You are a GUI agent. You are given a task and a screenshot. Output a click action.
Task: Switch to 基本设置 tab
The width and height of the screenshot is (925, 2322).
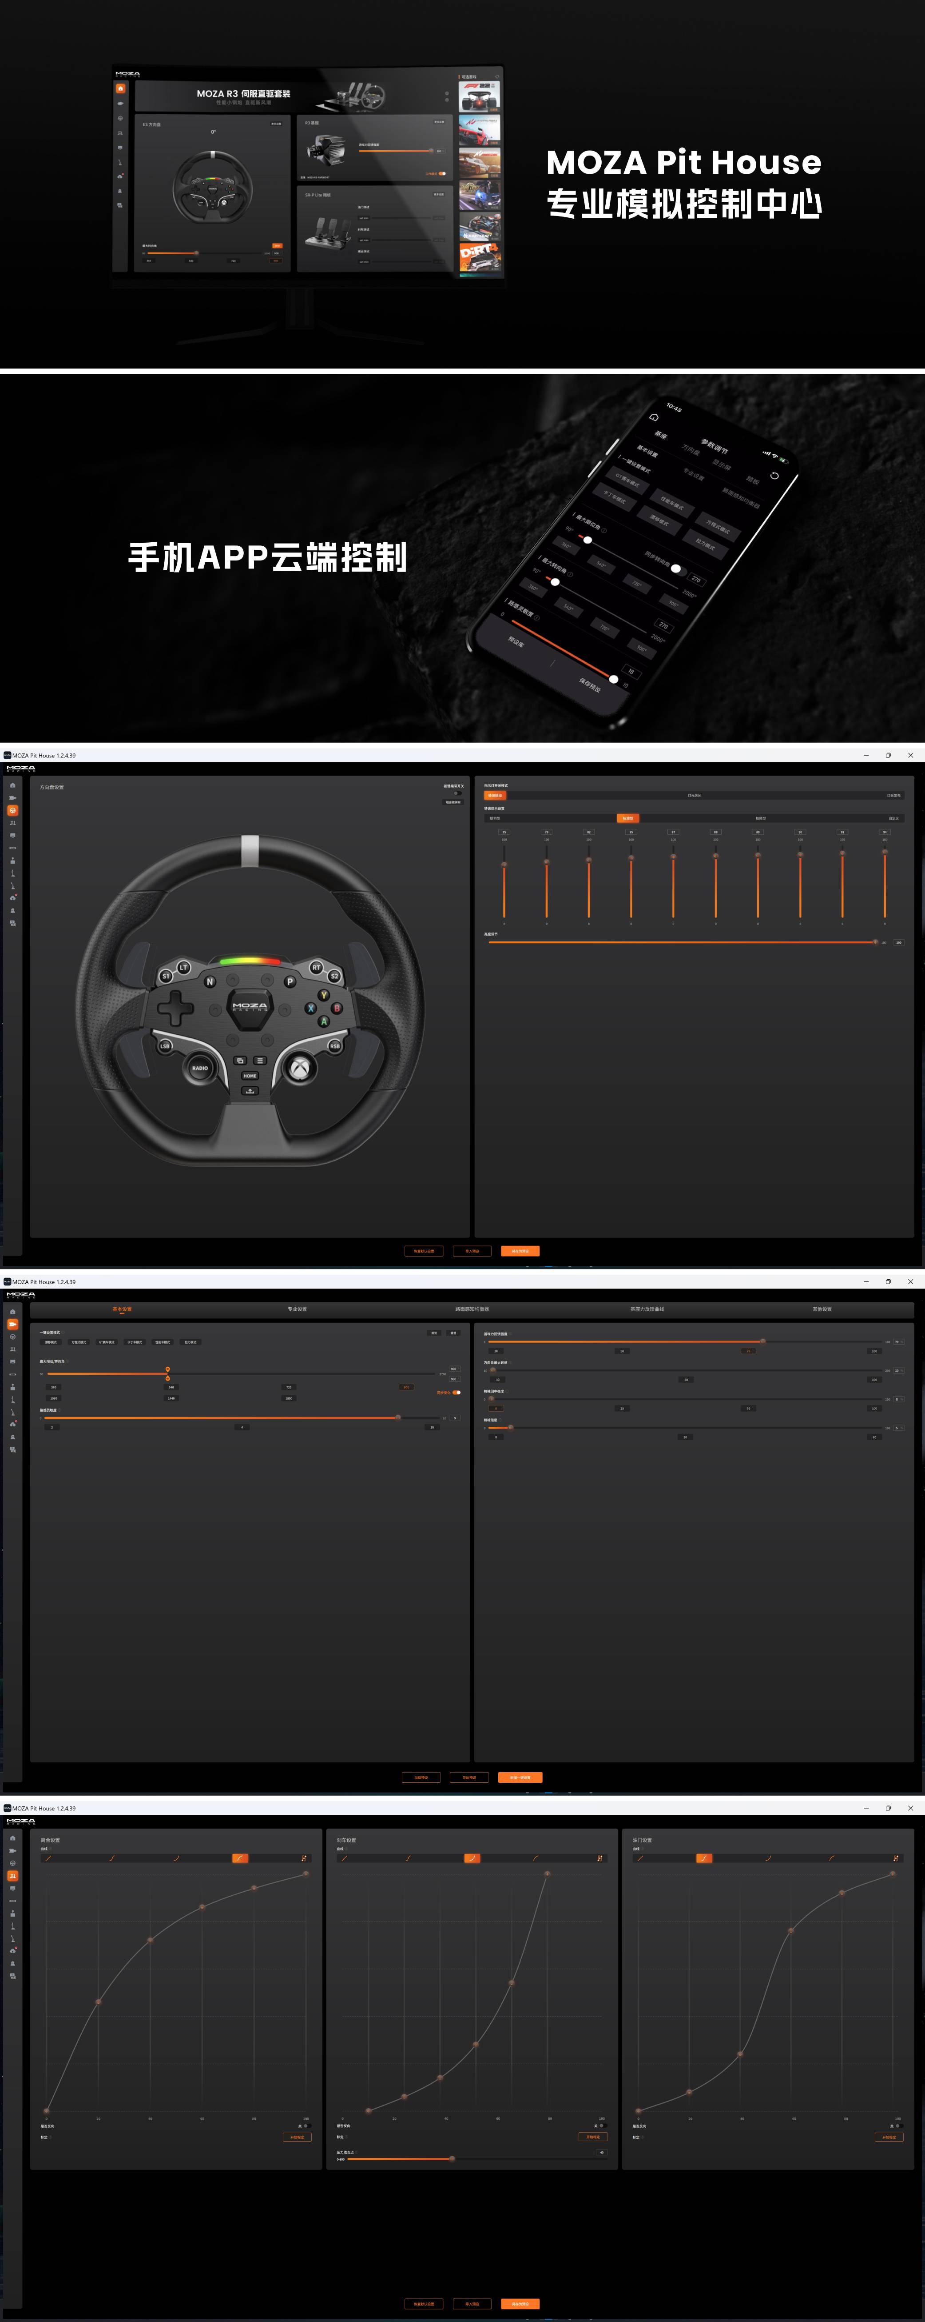pyautogui.click(x=122, y=1309)
